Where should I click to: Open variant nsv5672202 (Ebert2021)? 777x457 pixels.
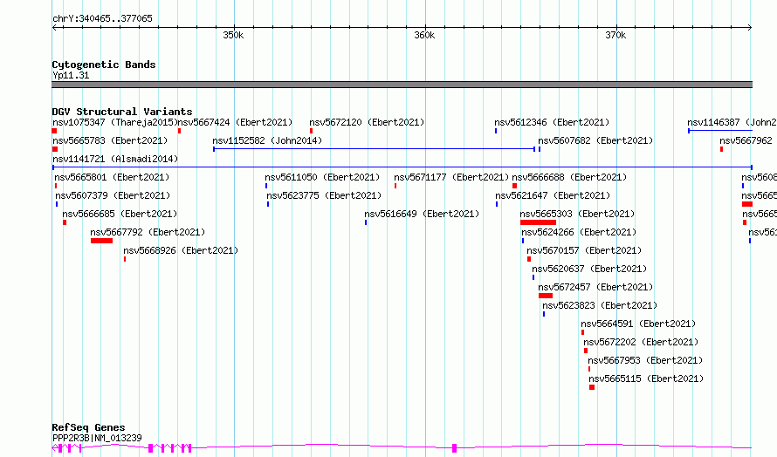641,342
